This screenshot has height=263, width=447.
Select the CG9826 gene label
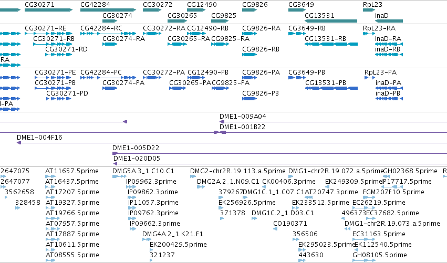tap(255, 5)
